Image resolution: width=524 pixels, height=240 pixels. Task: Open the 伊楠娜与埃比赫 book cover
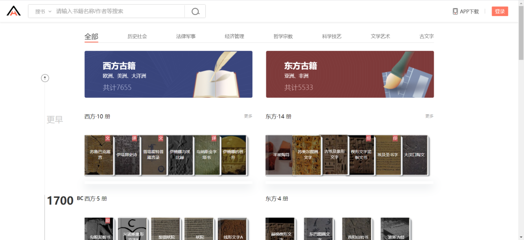coord(180,155)
